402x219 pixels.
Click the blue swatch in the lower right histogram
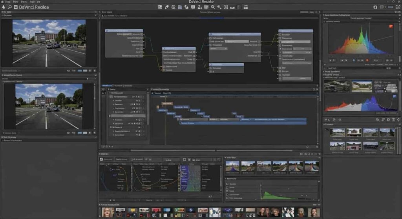394,96
